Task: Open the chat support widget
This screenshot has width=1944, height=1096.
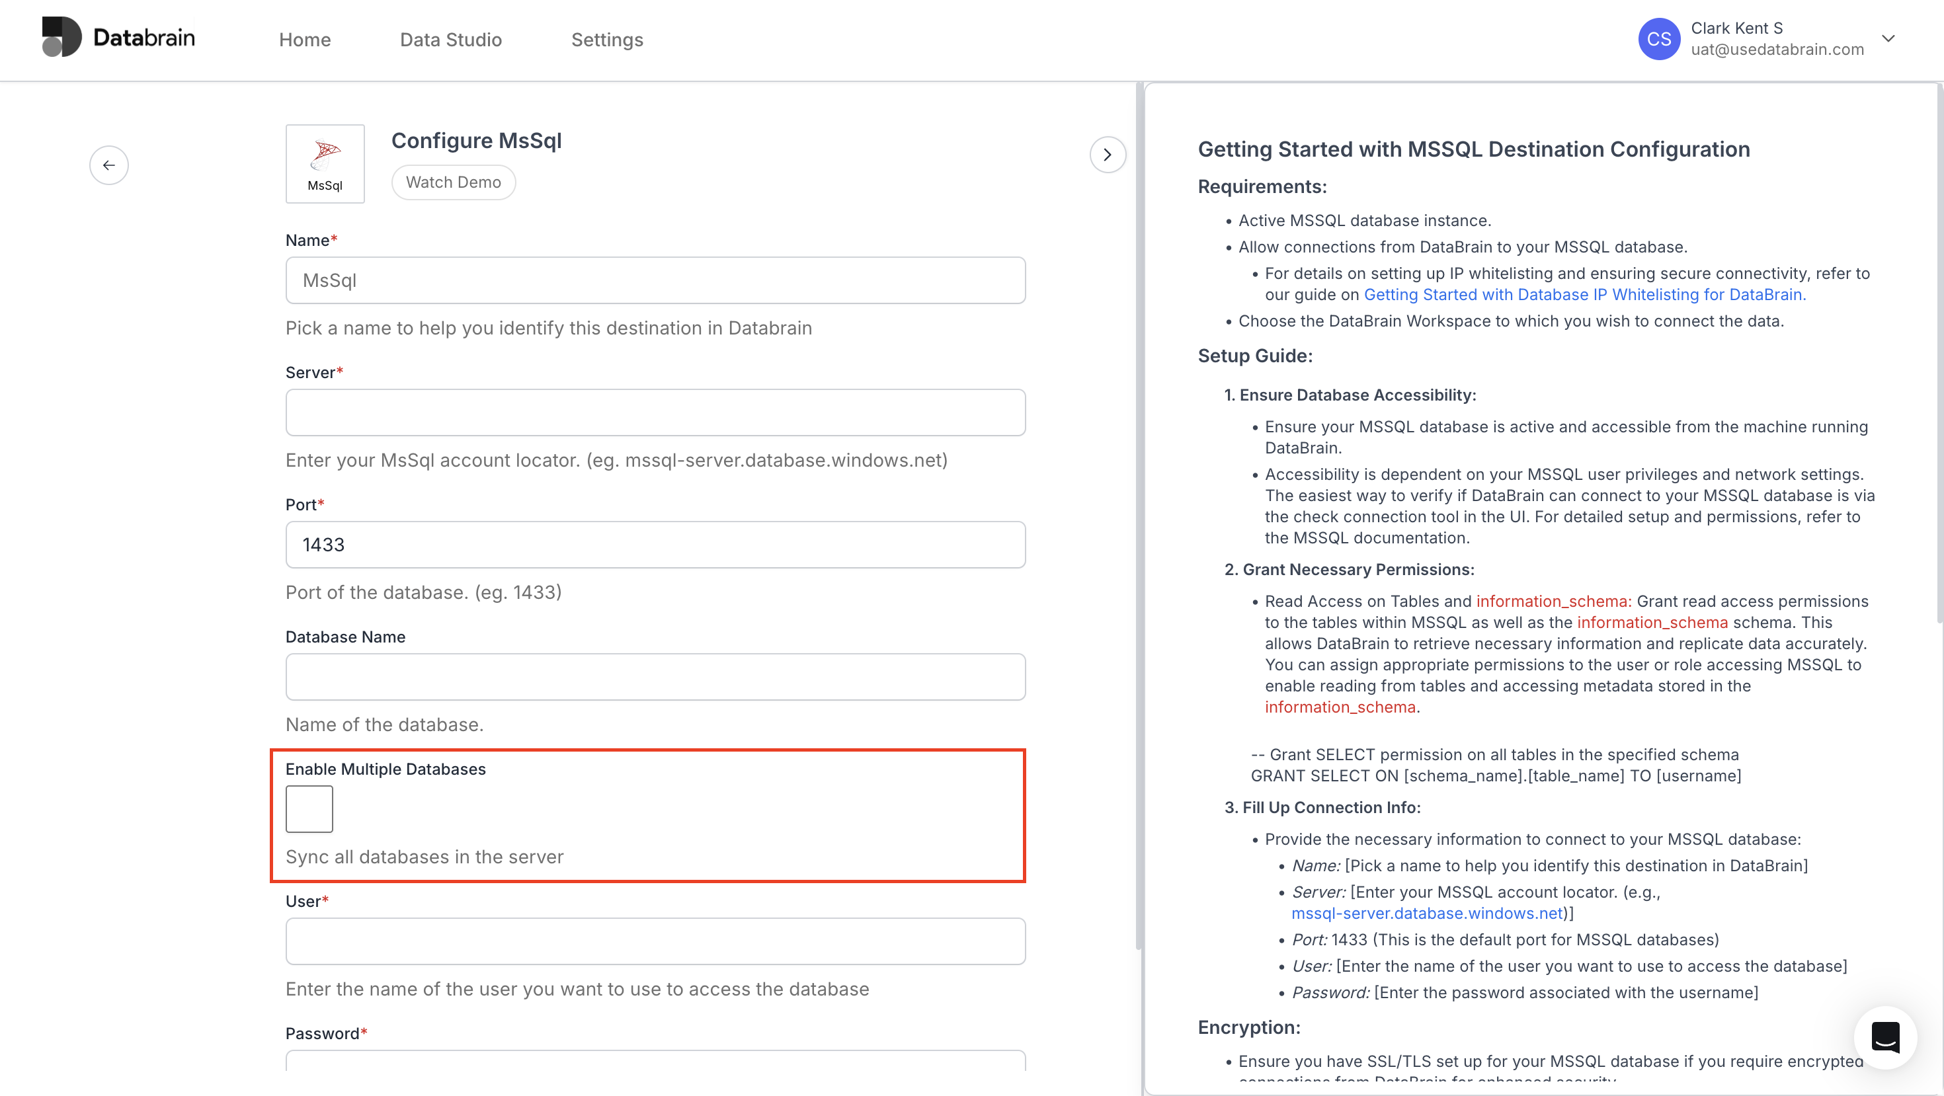Action: point(1884,1037)
